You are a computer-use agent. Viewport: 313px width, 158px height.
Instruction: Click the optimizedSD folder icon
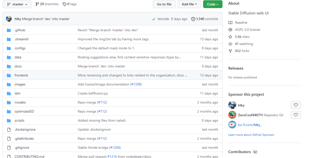[x=9, y=112]
